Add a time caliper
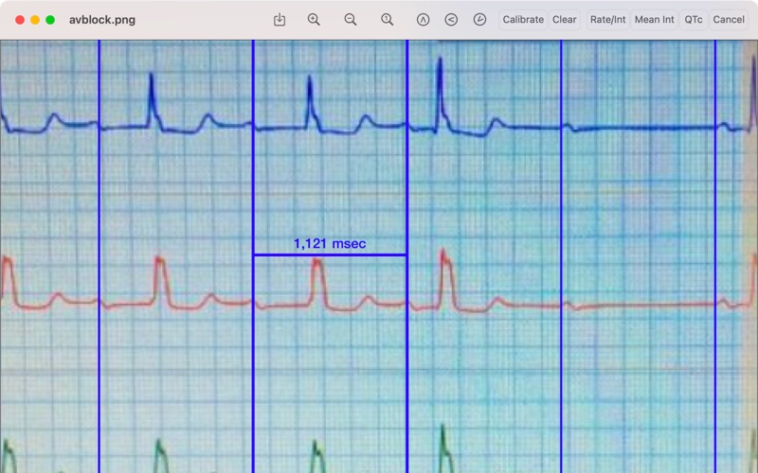The image size is (758, 473). [479, 20]
